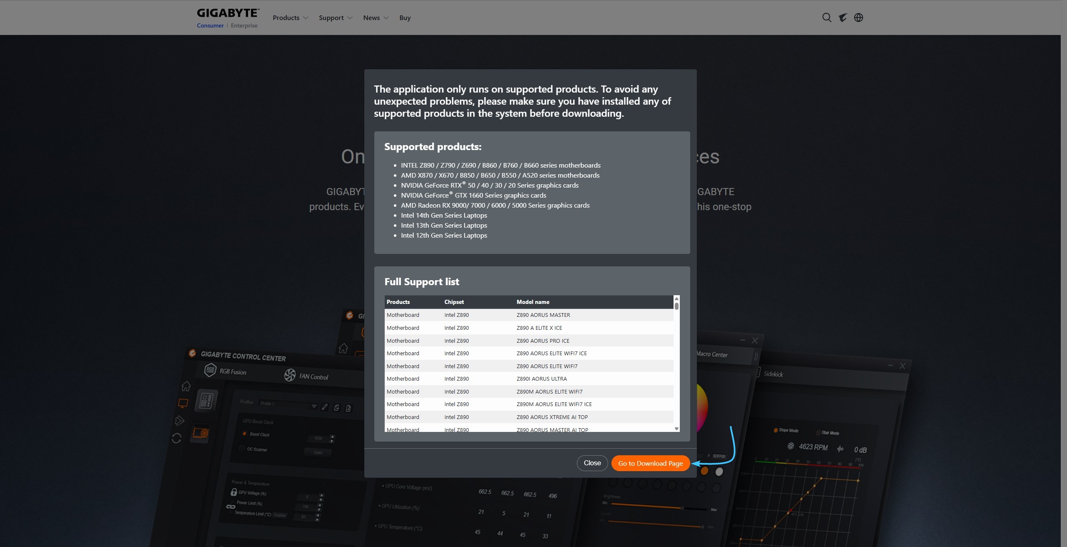Click the globe region selector icon
The height and width of the screenshot is (547, 1067).
pyautogui.click(x=859, y=18)
